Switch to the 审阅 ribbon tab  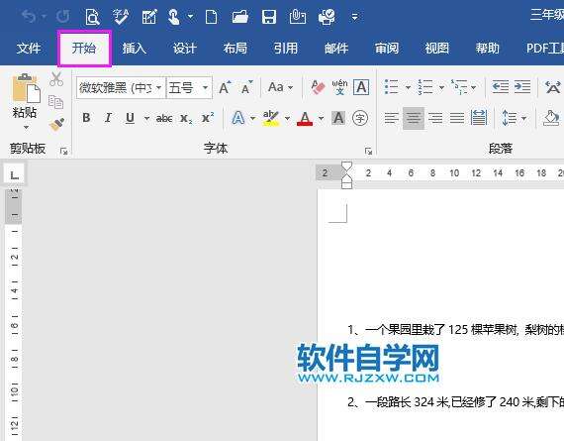click(x=387, y=48)
